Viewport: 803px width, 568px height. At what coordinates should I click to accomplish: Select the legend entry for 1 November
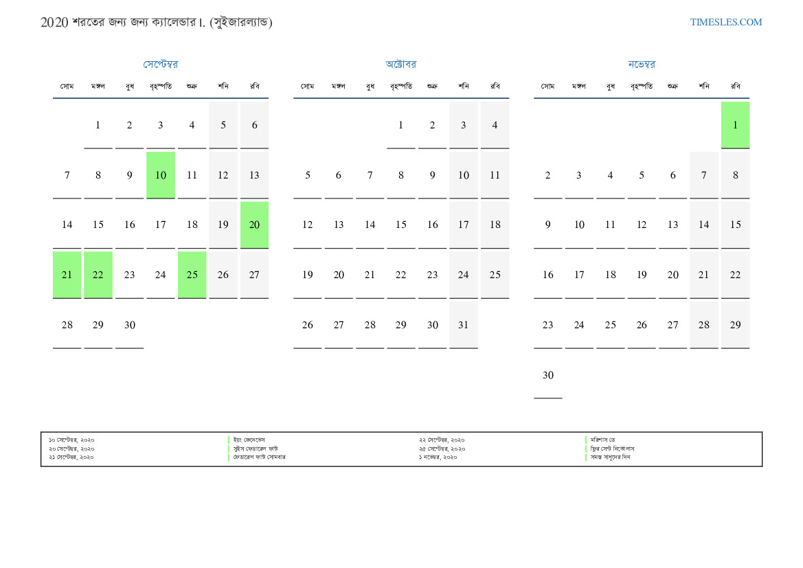click(442, 457)
